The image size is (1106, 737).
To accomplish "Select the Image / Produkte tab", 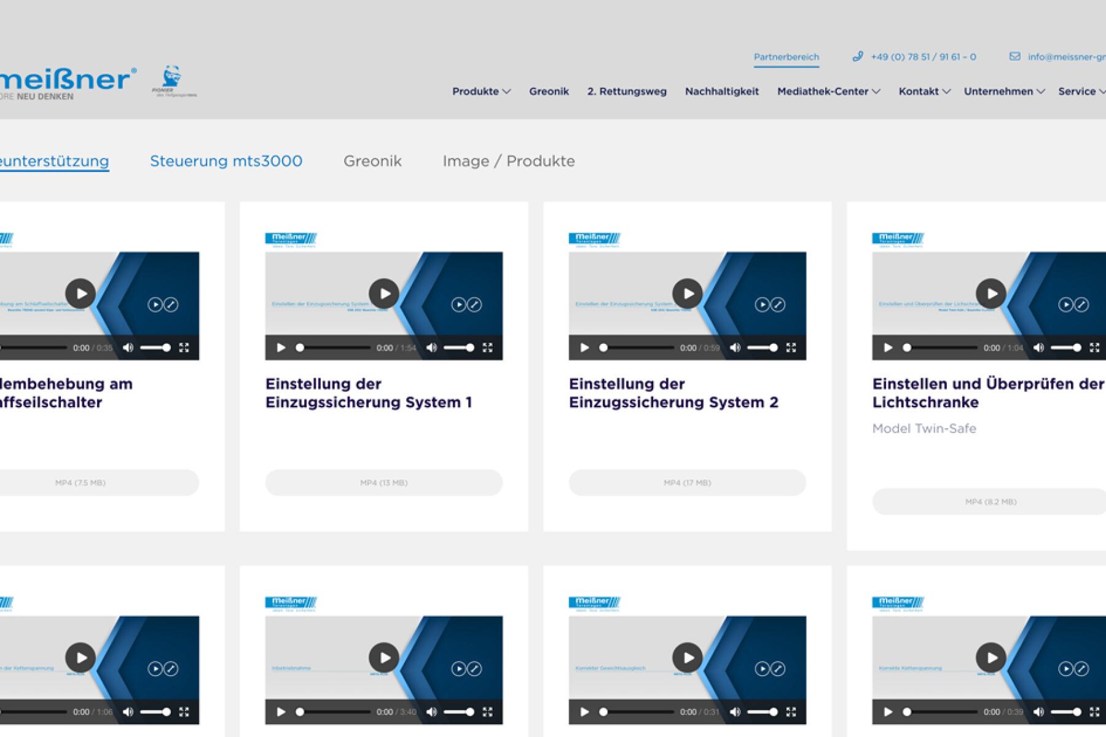I will 509,161.
